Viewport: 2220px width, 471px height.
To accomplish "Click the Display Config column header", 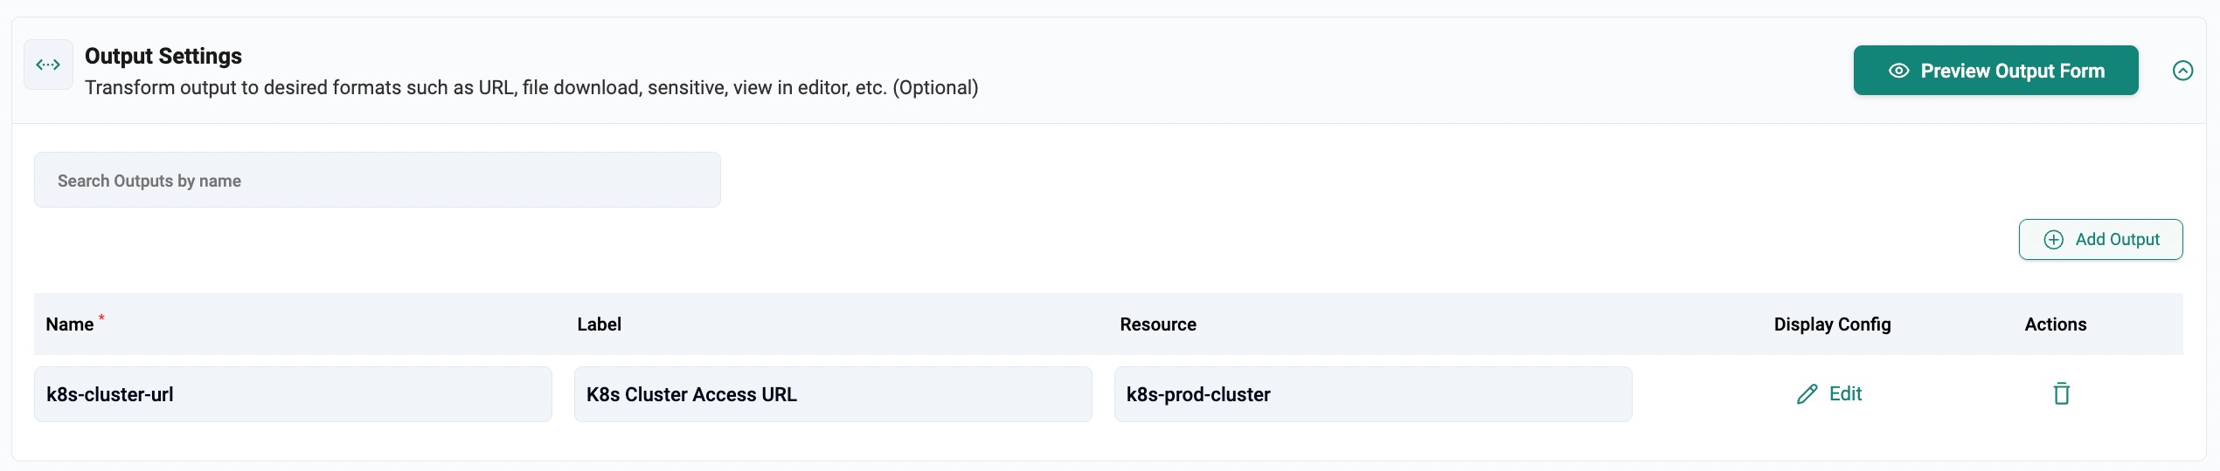I will (x=1832, y=324).
